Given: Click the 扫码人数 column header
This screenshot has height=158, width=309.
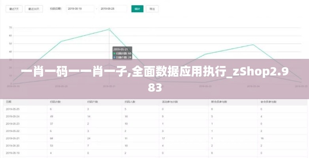Looking at the screenshot, I should [x=130, y=102].
